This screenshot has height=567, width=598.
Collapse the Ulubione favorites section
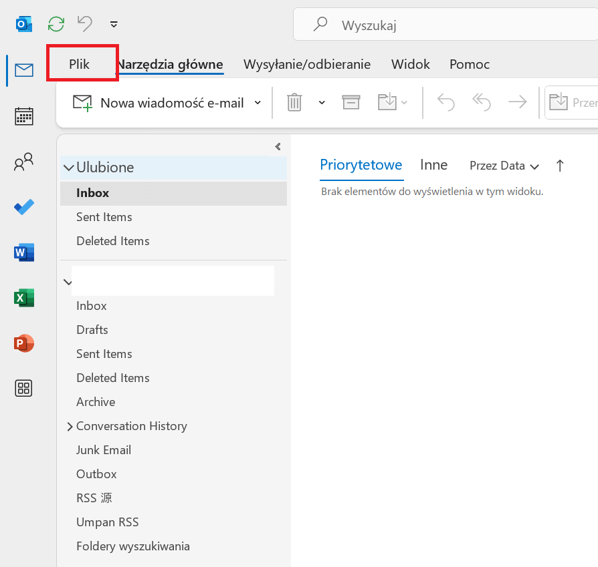click(x=68, y=168)
